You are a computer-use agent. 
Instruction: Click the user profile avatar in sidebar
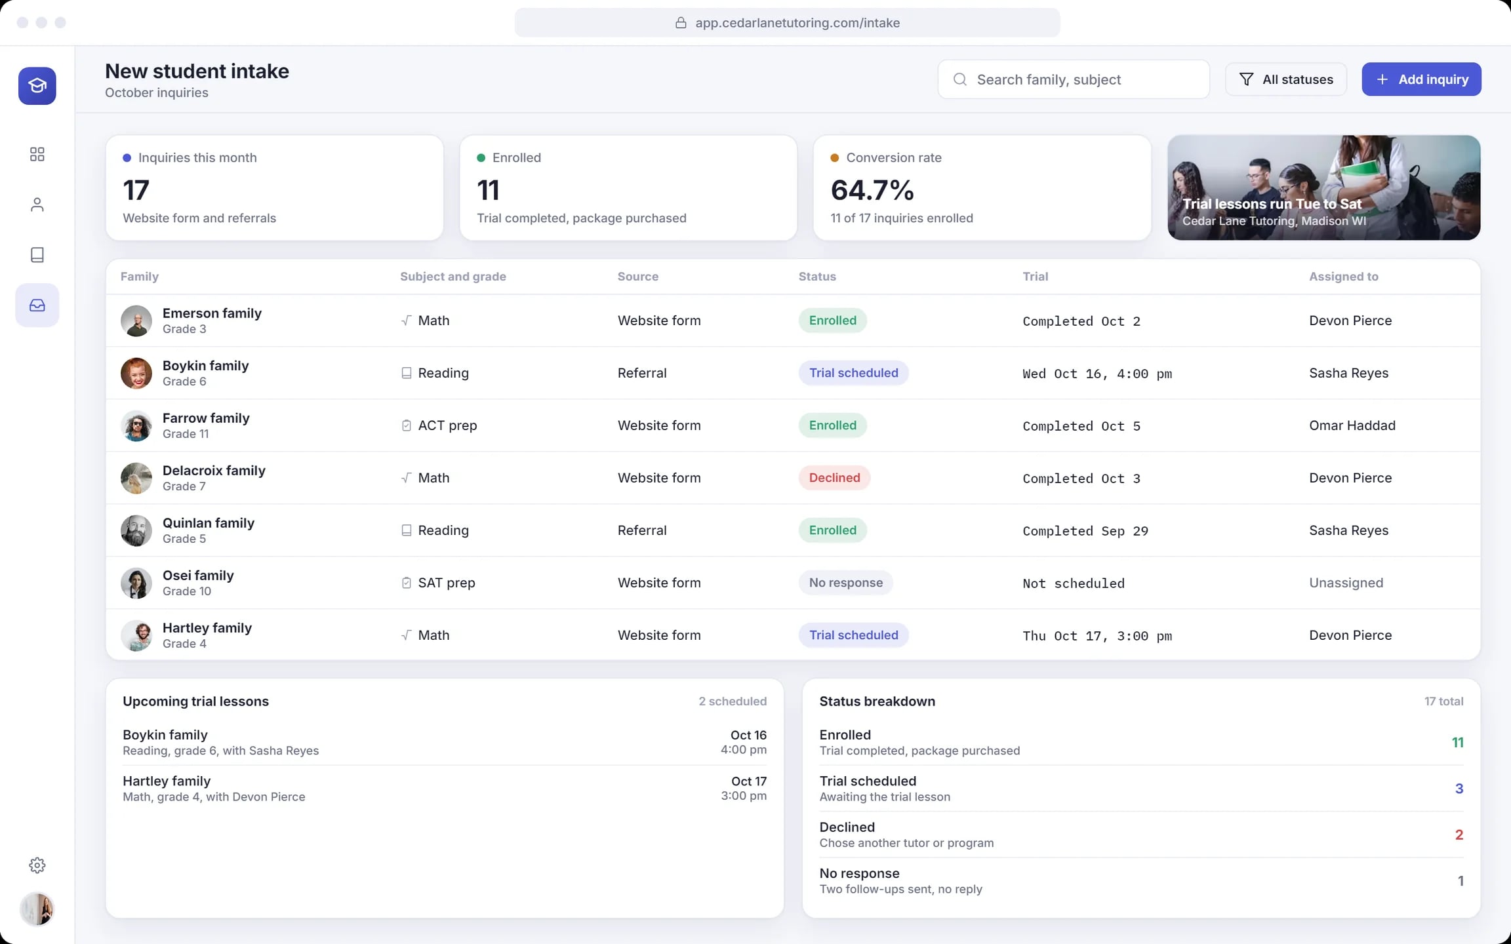(37, 909)
